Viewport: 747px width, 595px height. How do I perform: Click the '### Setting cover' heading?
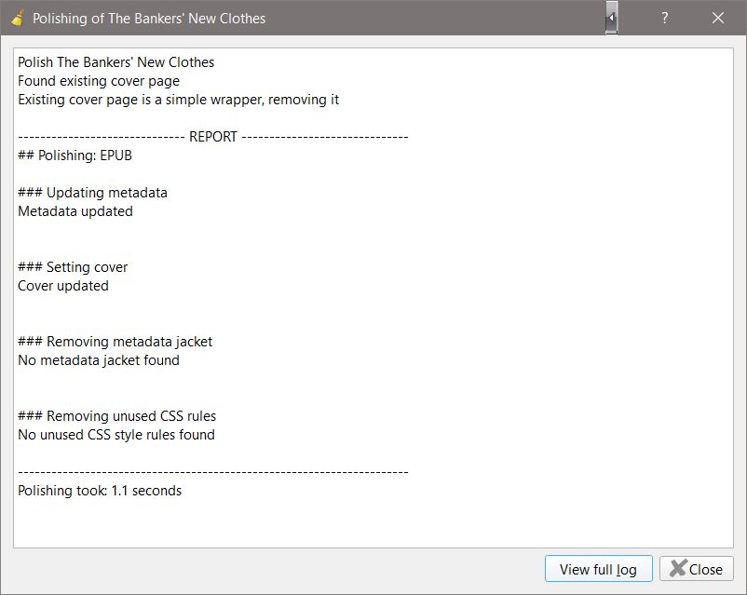click(x=73, y=267)
